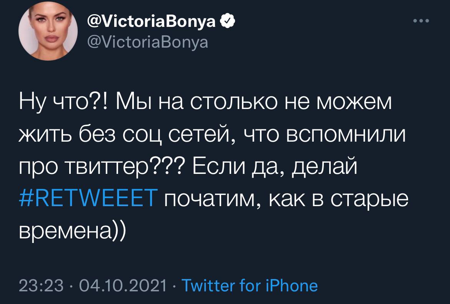Open the three-dot more options menu

coord(420,21)
